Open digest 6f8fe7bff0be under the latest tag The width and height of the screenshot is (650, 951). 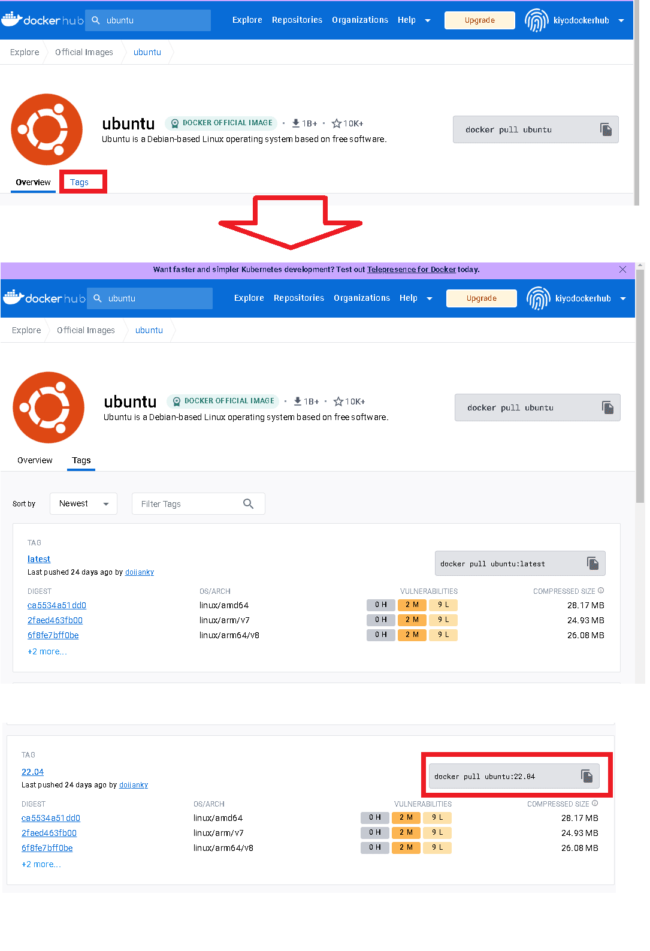coord(53,635)
